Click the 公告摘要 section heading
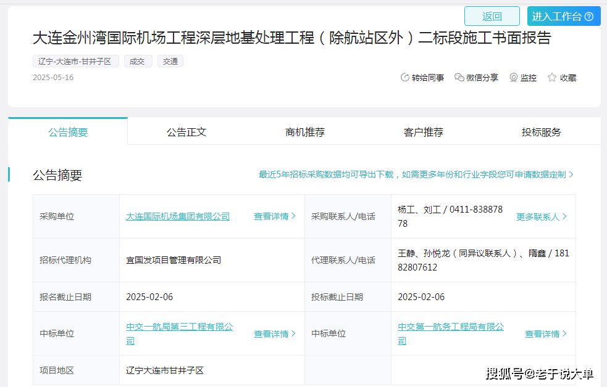Screen dimensions: 607x387 (57, 175)
